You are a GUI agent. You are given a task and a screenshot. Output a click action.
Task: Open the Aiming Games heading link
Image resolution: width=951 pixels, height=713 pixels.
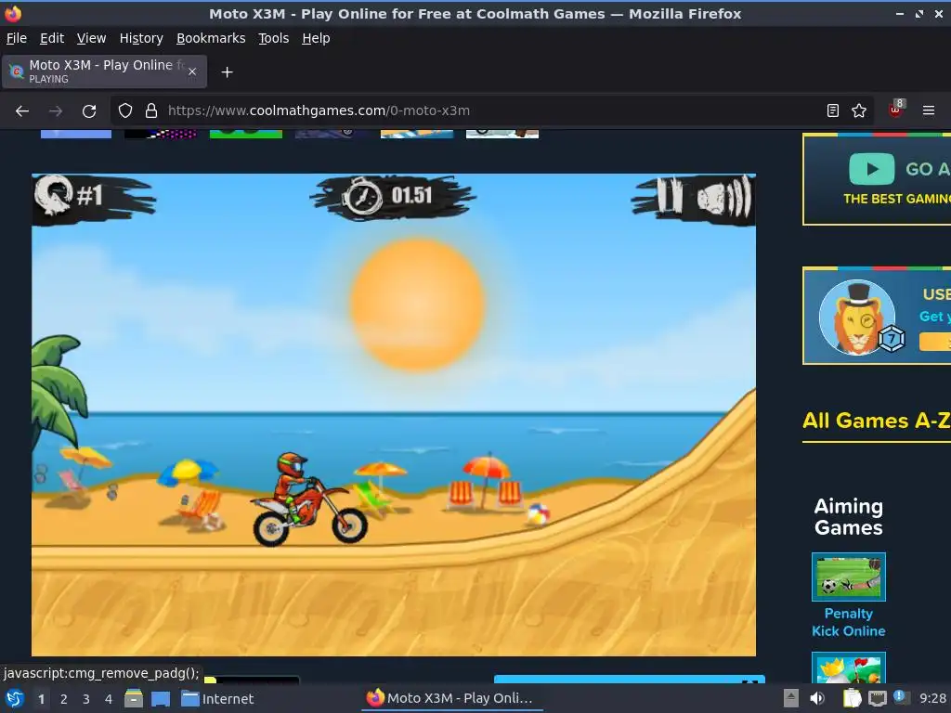(849, 516)
